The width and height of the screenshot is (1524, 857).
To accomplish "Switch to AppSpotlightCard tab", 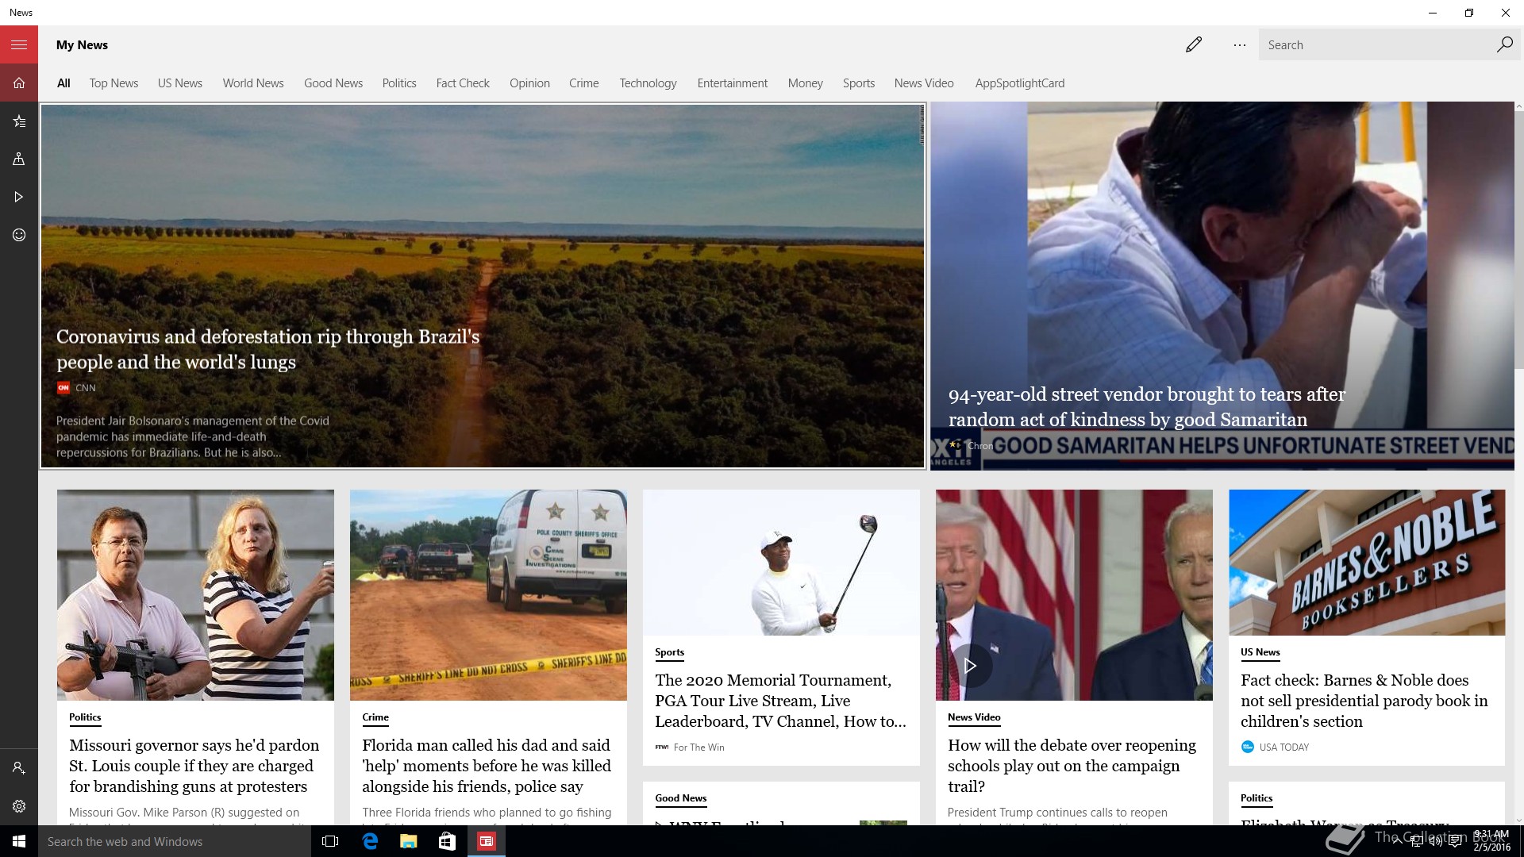I will pyautogui.click(x=1020, y=83).
